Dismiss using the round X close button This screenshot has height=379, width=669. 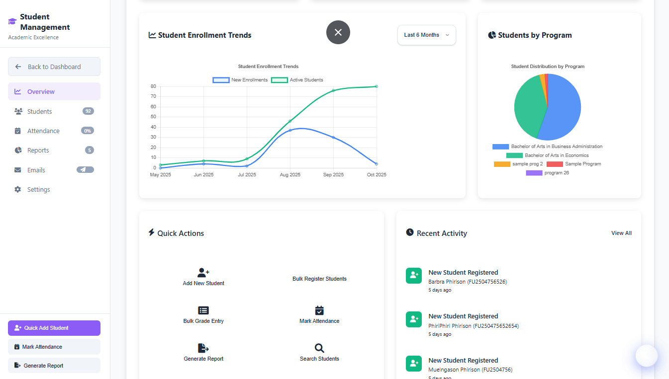tap(338, 32)
